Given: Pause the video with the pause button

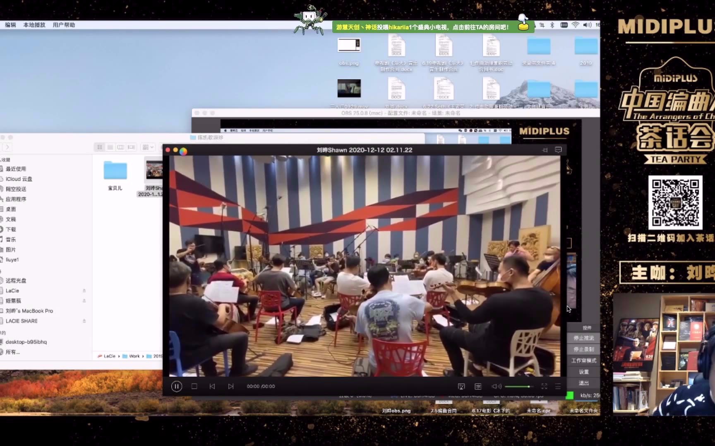Looking at the screenshot, I should (x=176, y=386).
